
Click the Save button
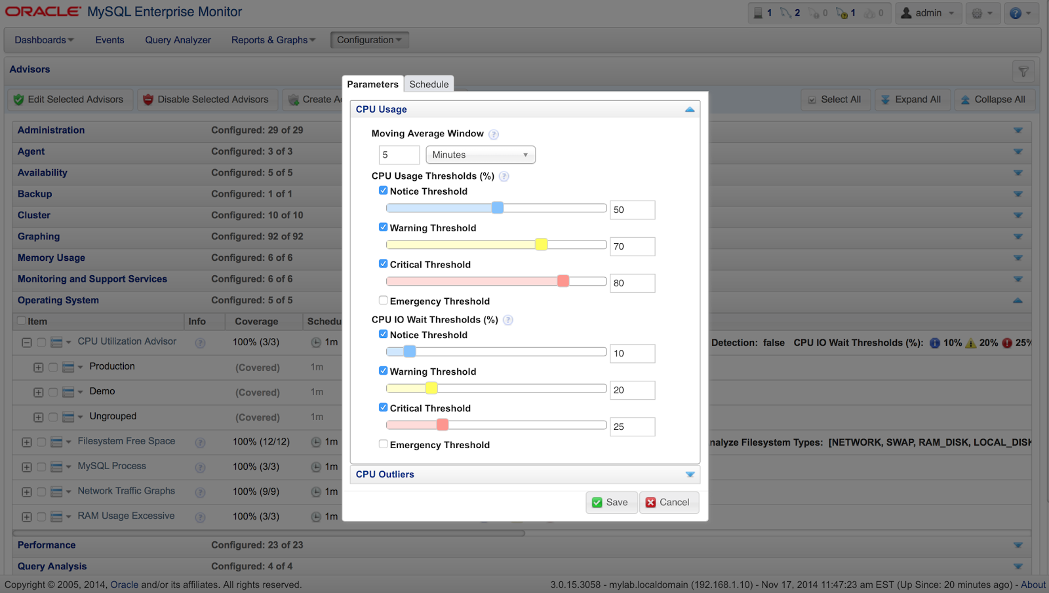pyautogui.click(x=611, y=502)
